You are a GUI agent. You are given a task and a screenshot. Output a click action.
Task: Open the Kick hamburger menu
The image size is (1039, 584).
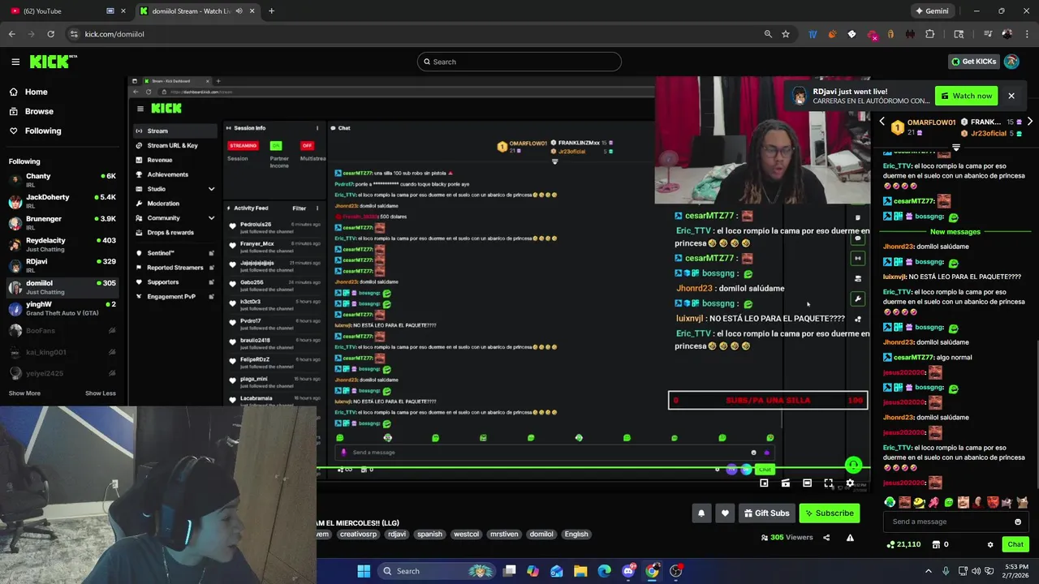point(15,62)
